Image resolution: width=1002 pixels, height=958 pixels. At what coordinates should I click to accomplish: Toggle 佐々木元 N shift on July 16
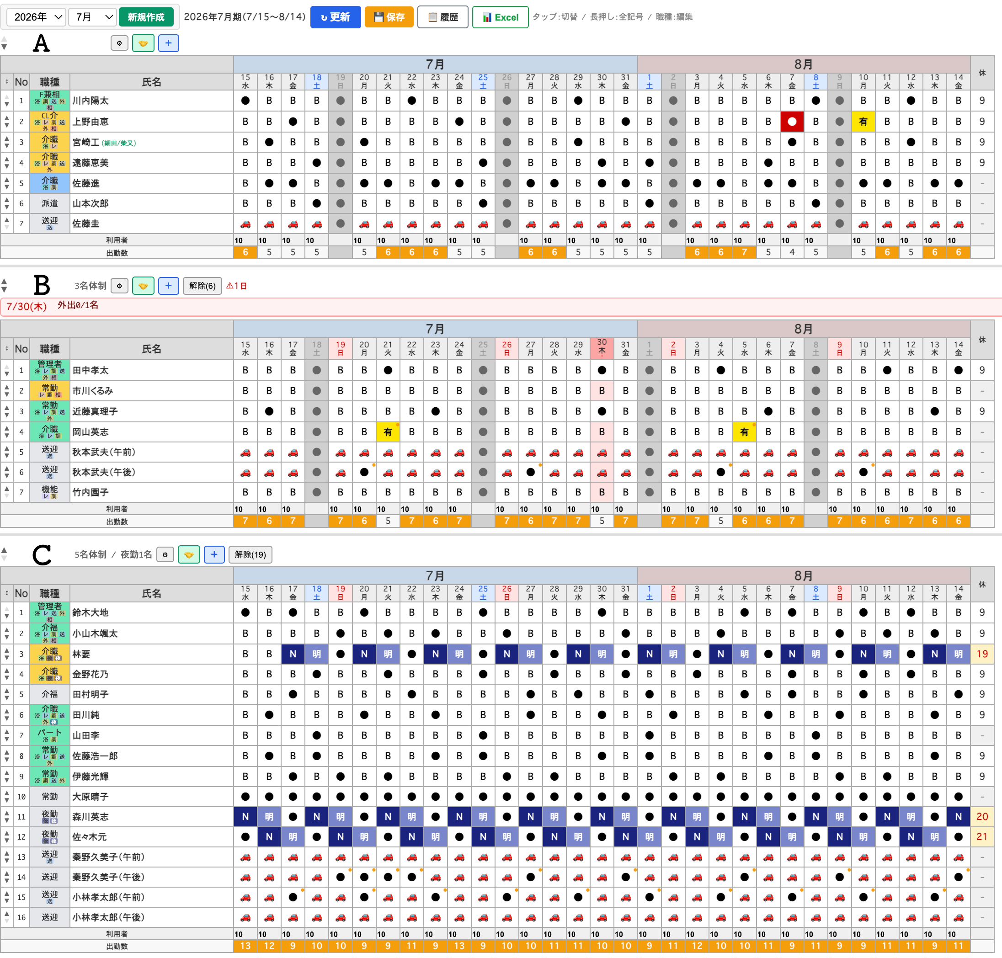(269, 837)
